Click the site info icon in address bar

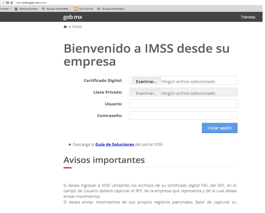(3, 2)
